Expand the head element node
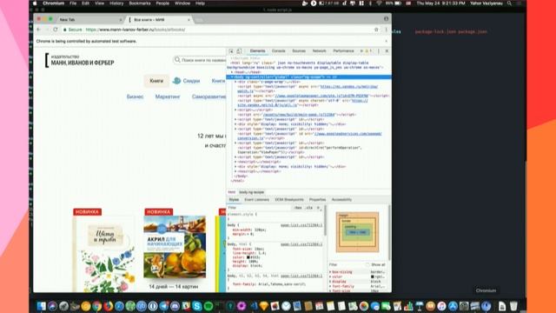Viewport: 556px width, 313px height. (232, 72)
